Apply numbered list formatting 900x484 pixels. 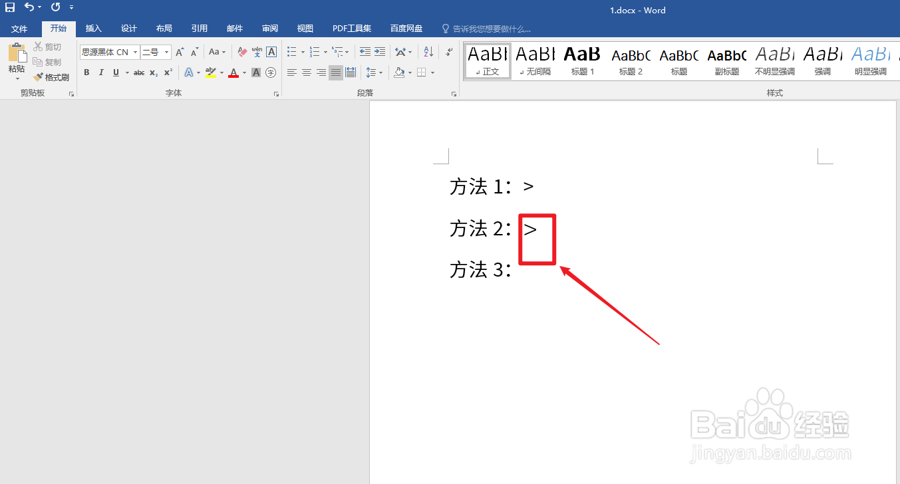click(315, 52)
